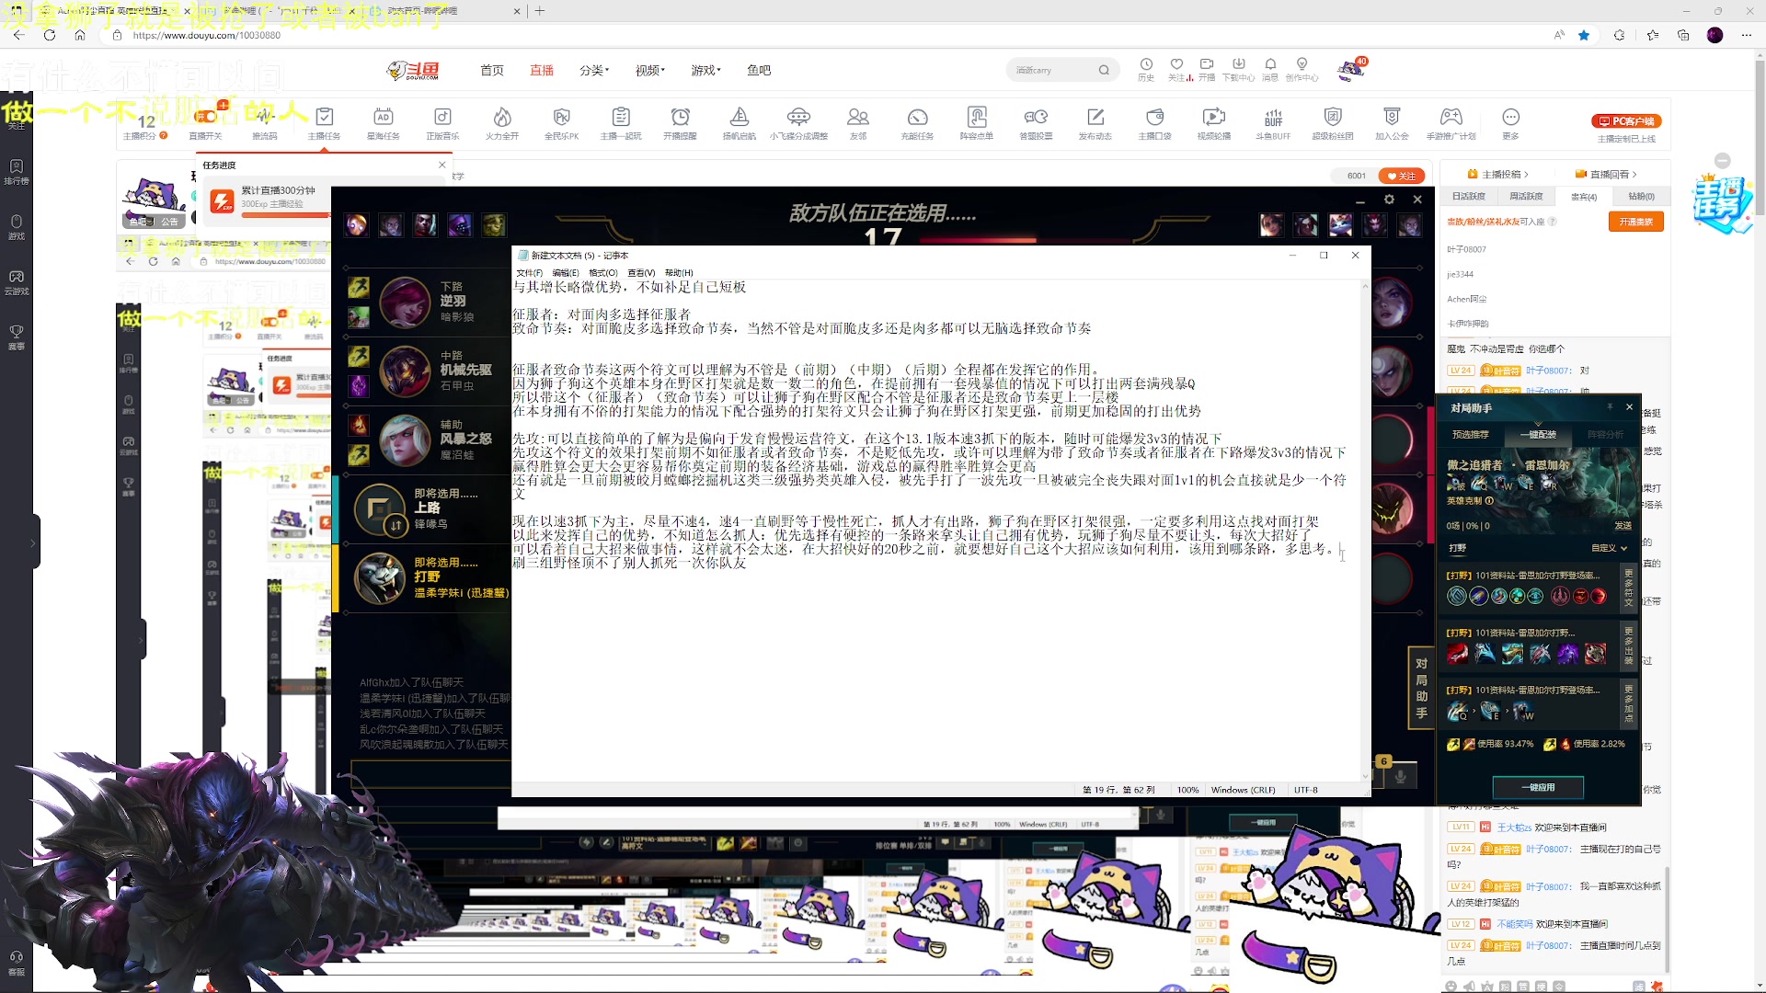
Task: Open the 视频轮播 video carousel icon
Action: [1214, 122]
